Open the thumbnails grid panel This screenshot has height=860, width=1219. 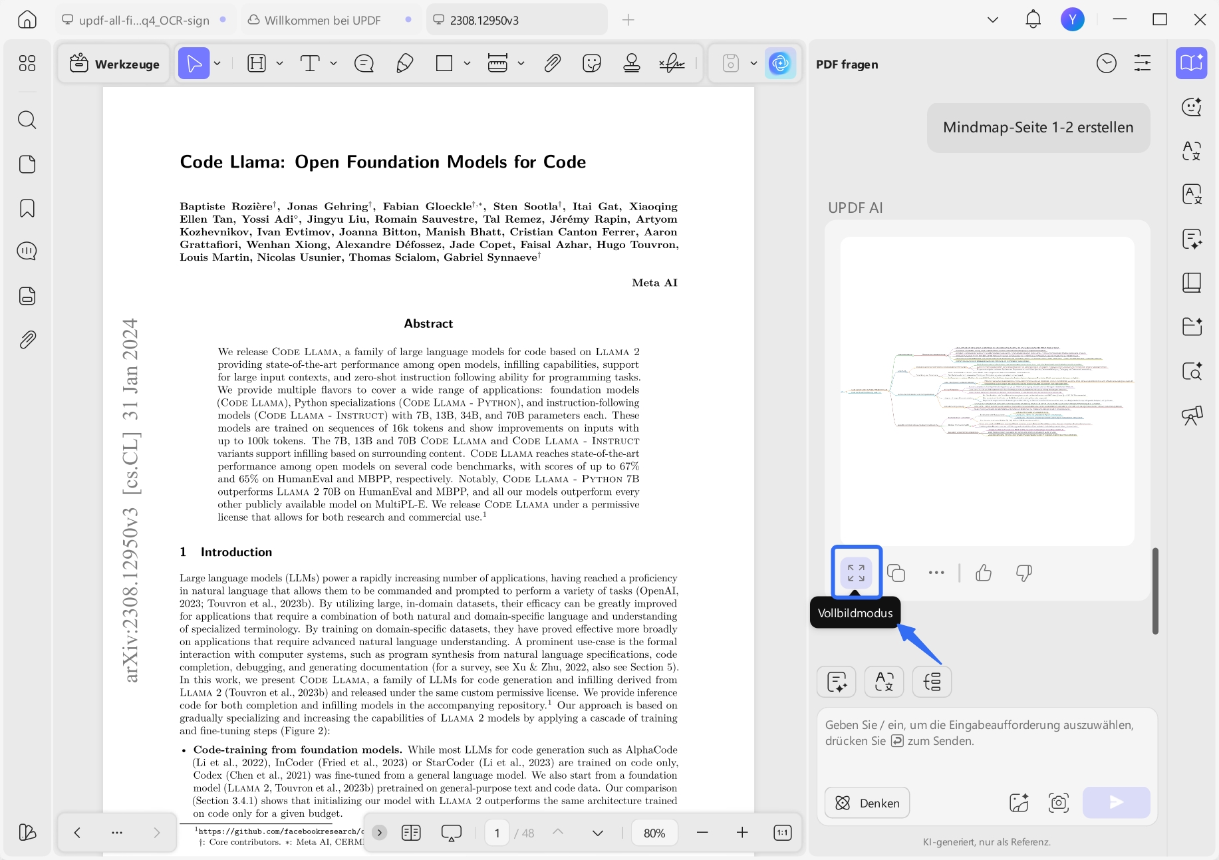coord(27,63)
